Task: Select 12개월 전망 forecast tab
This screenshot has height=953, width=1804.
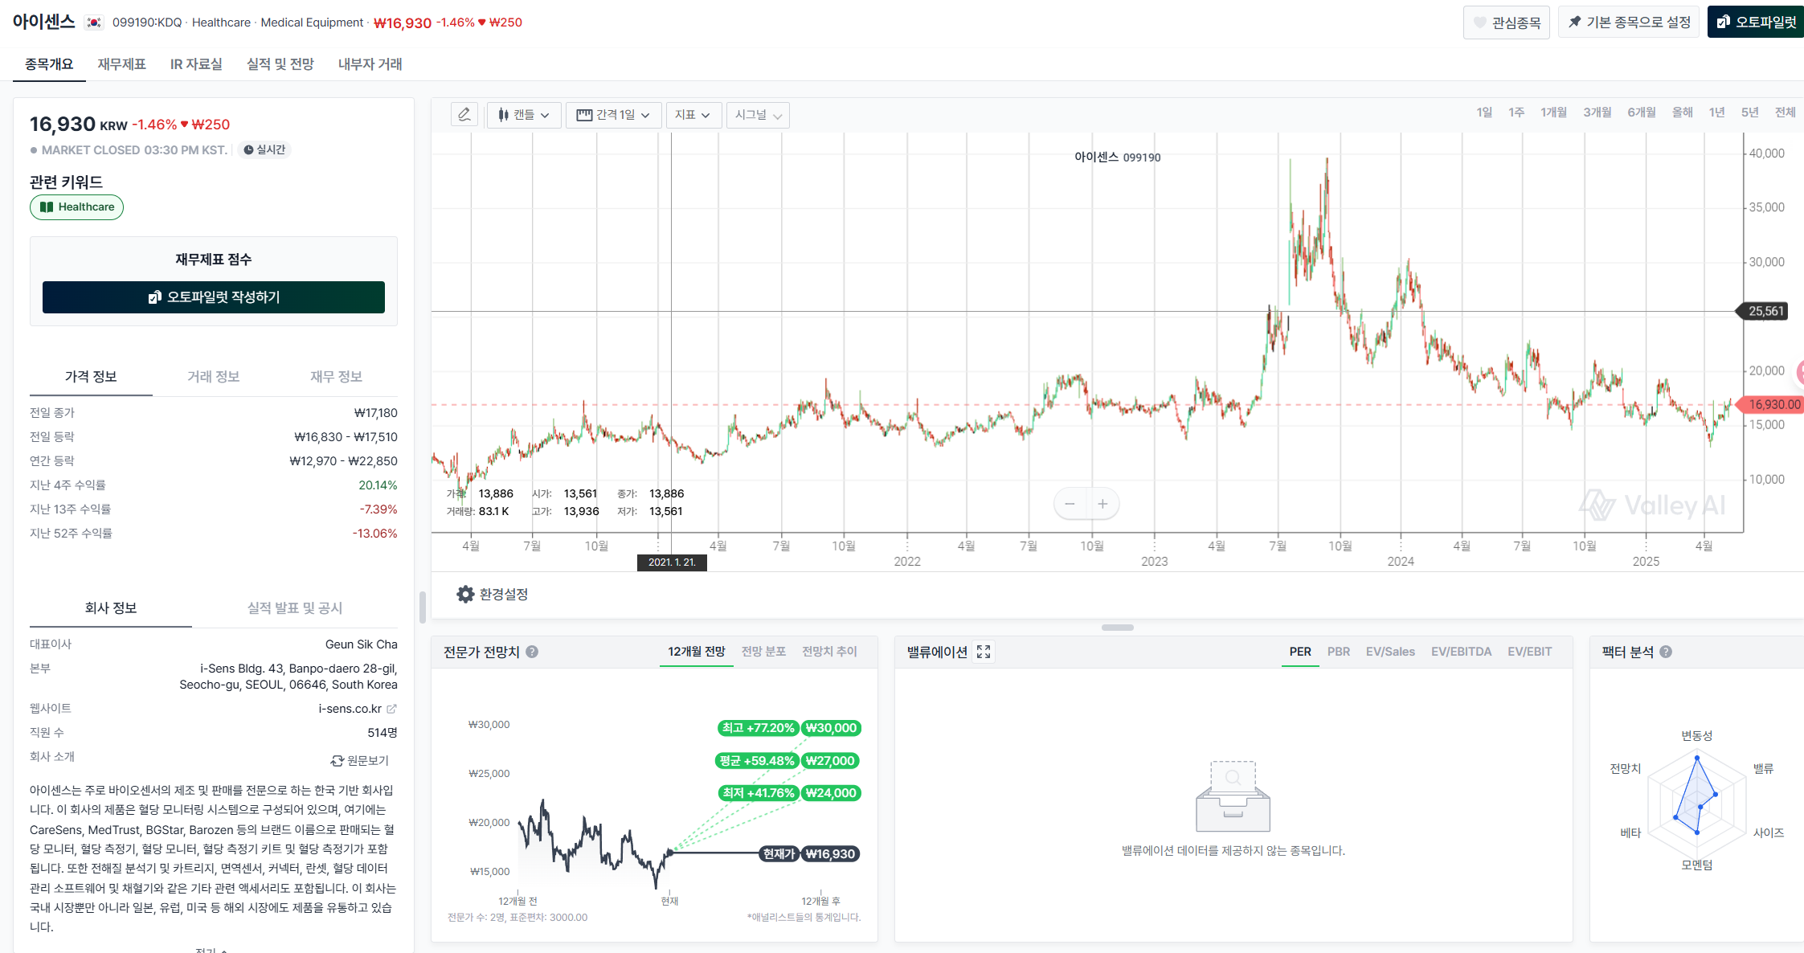Action: tap(697, 652)
